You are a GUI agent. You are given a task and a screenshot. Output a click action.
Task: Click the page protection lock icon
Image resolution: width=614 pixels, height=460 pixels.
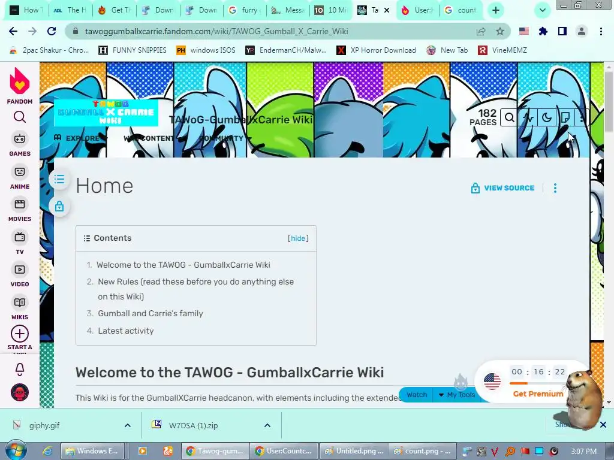[59, 206]
